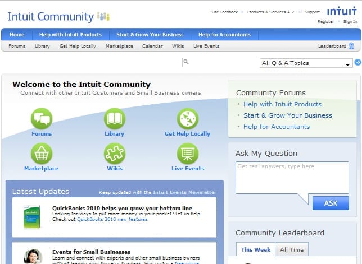
Task: Click the 'Latest Updates' heading
Action: tap(40, 192)
